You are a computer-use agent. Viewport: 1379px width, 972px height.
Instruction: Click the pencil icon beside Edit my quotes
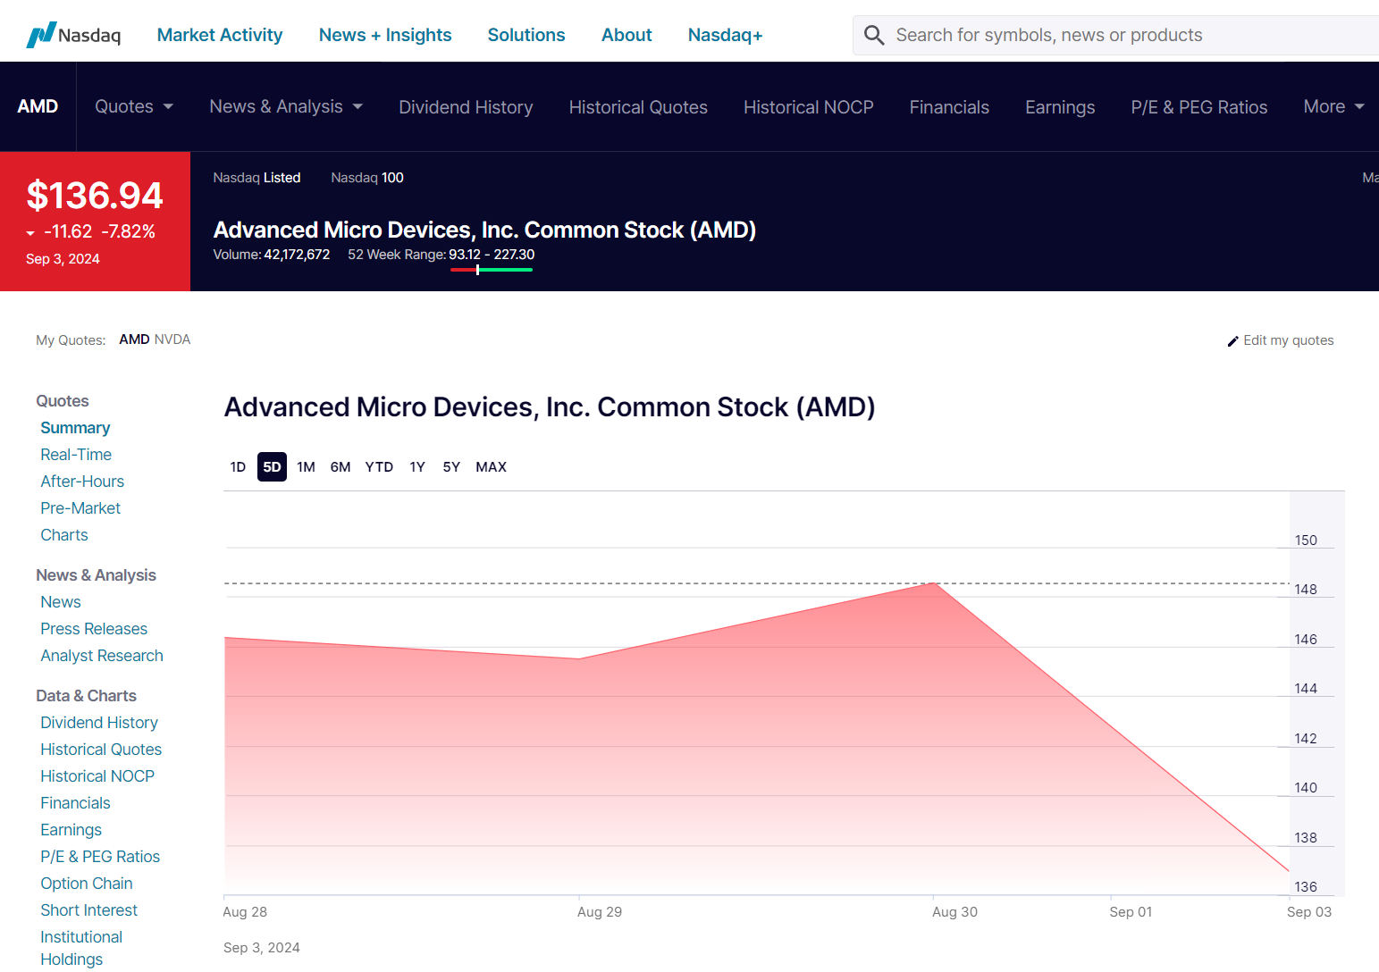[x=1232, y=341]
